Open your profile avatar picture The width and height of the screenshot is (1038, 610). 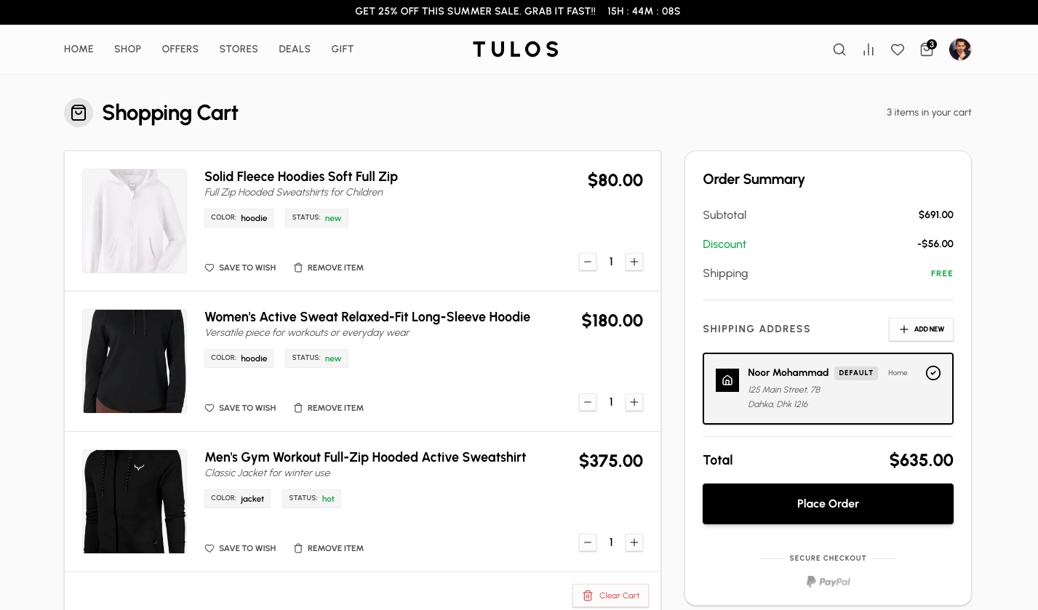tap(959, 49)
